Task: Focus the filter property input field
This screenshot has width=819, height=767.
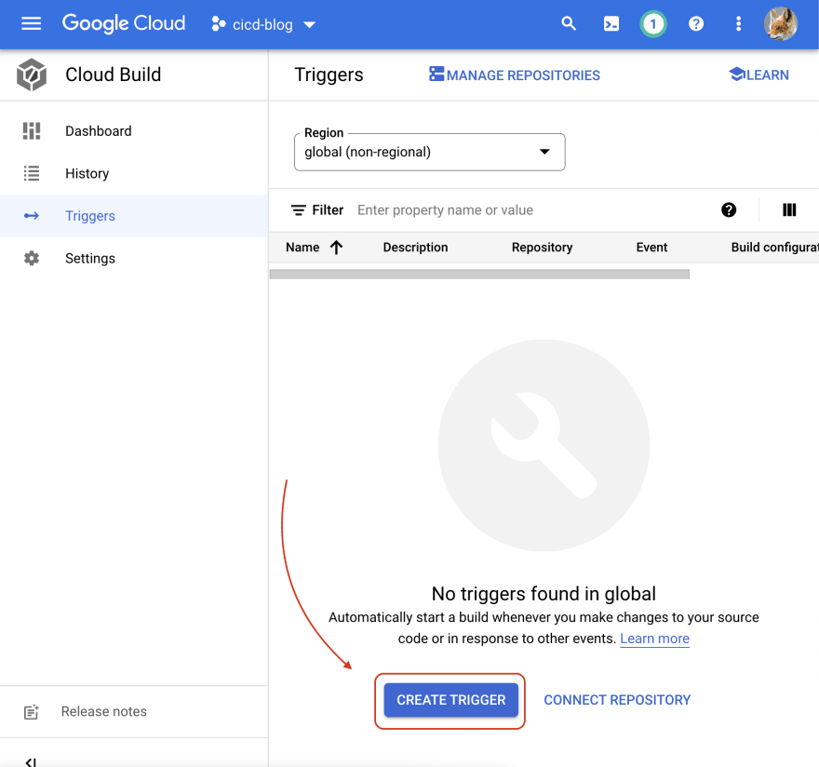Action: (x=532, y=210)
